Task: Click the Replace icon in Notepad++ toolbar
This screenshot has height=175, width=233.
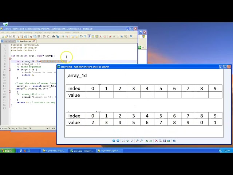Action: click(x=58, y=36)
